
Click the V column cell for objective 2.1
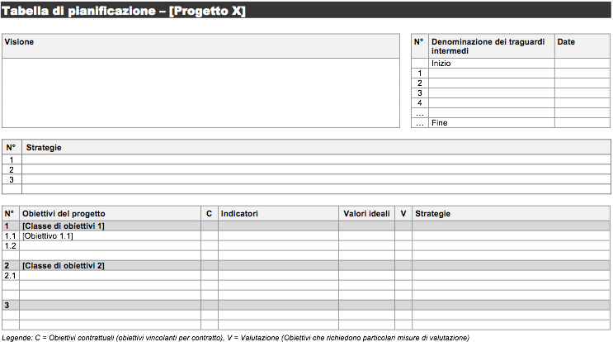403,275
